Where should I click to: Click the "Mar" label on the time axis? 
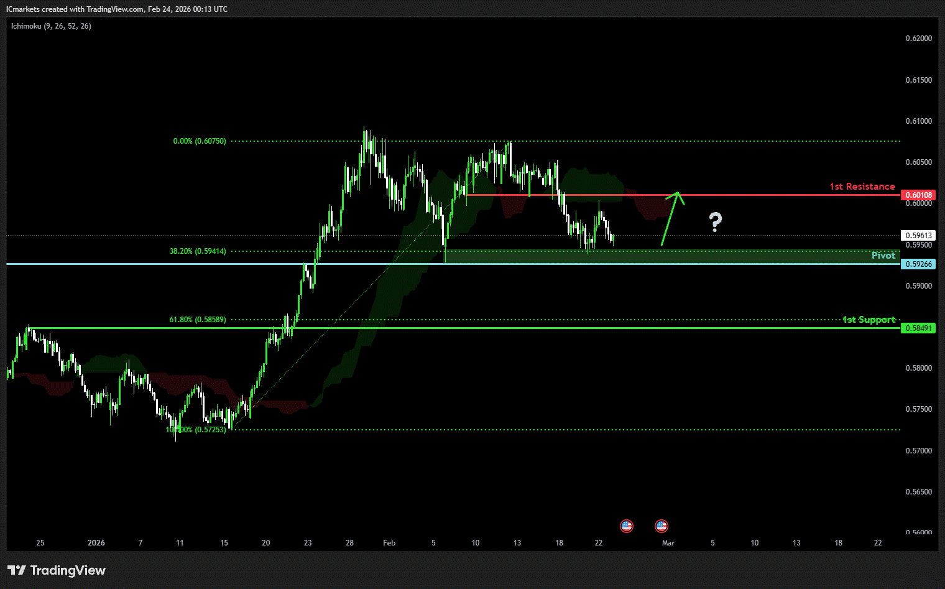[668, 543]
